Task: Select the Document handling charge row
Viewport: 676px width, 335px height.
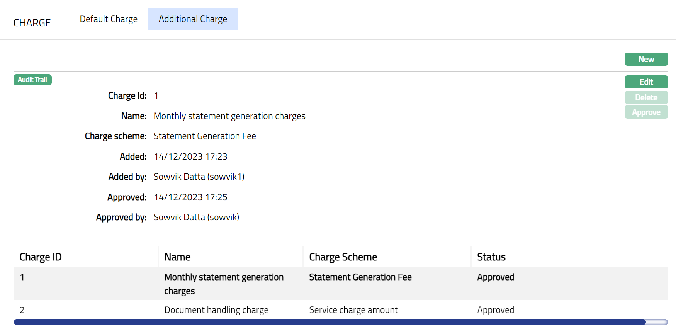Action: [216, 310]
